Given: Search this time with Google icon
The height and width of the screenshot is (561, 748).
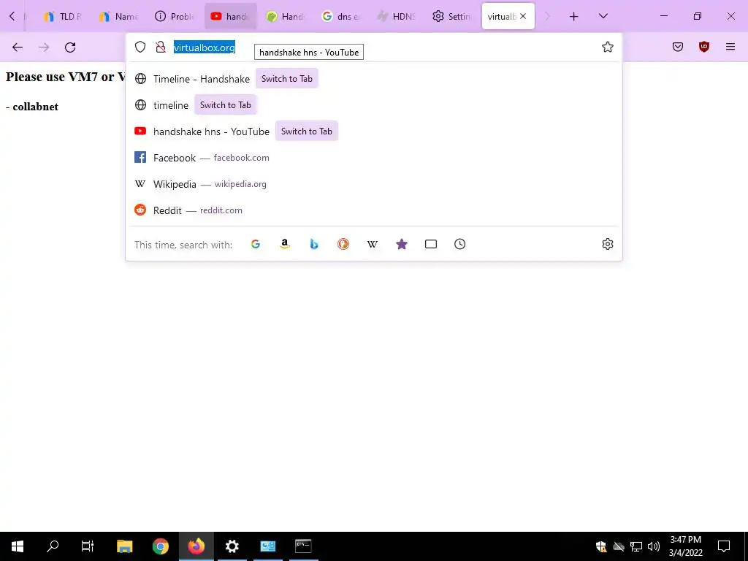Looking at the screenshot, I should 256,244.
